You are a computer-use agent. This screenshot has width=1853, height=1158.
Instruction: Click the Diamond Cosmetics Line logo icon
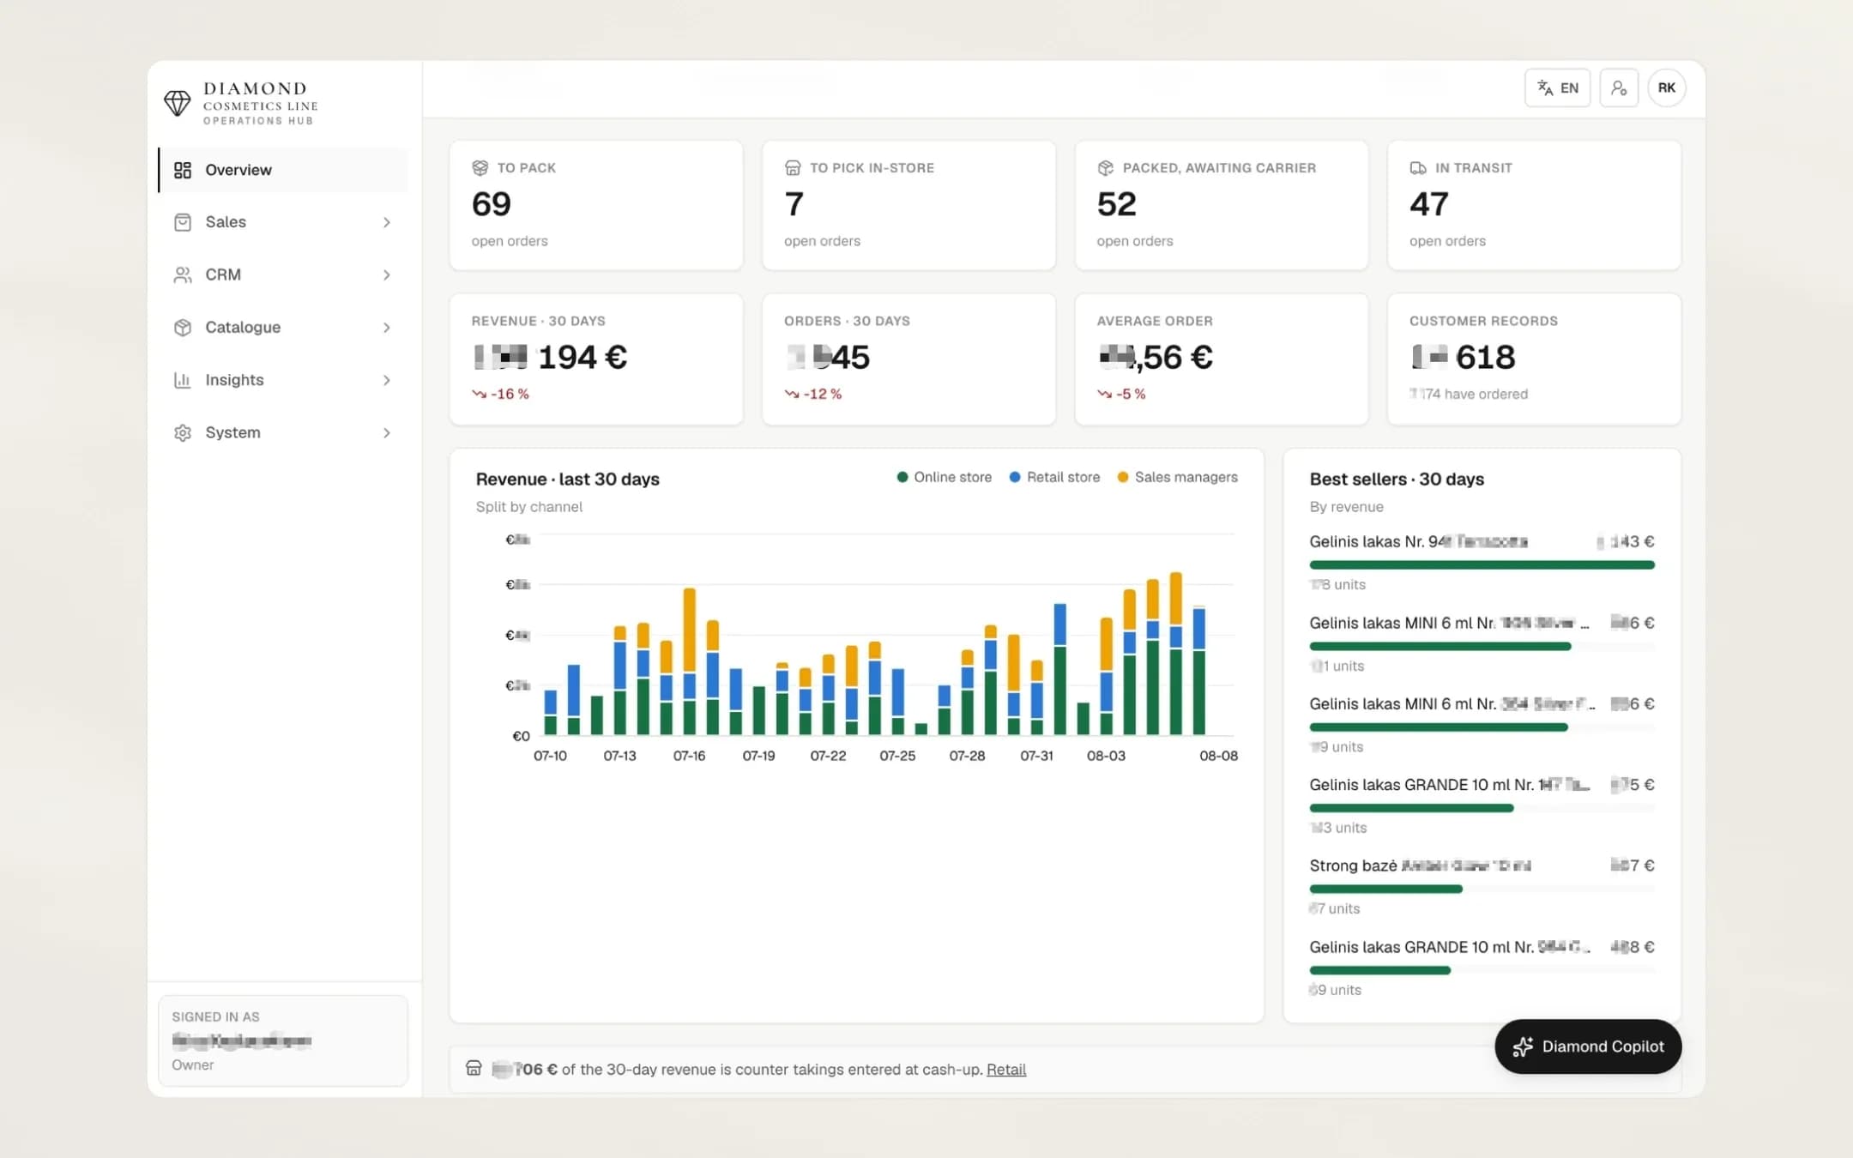pyautogui.click(x=178, y=103)
